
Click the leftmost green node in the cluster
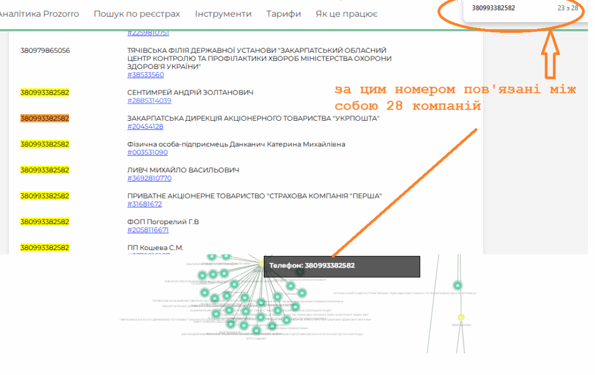pyautogui.click(x=202, y=275)
